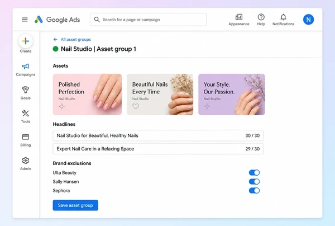Click the Brand exclusions heading
The height and width of the screenshot is (226, 335).
(x=72, y=163)
